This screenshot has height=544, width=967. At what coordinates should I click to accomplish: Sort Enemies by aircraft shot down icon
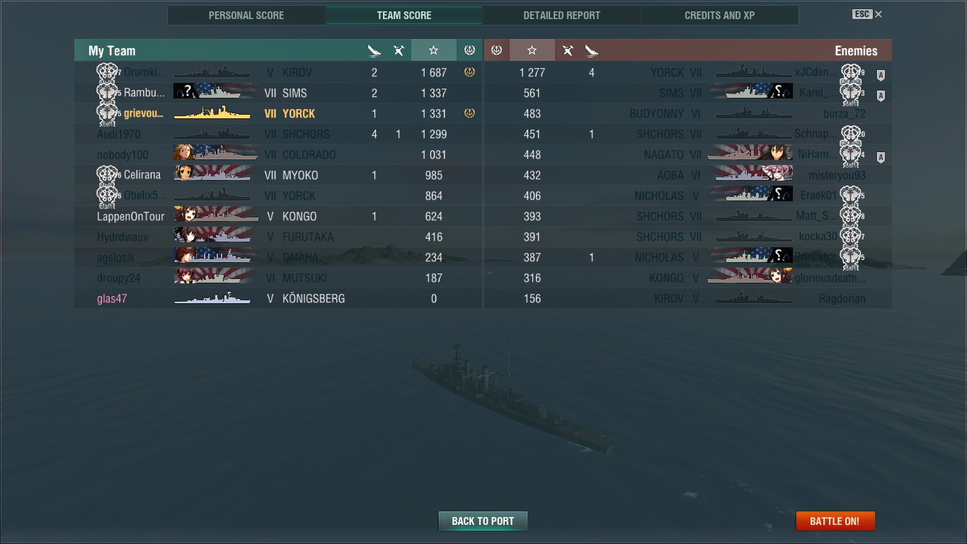[x=568, y=50]
